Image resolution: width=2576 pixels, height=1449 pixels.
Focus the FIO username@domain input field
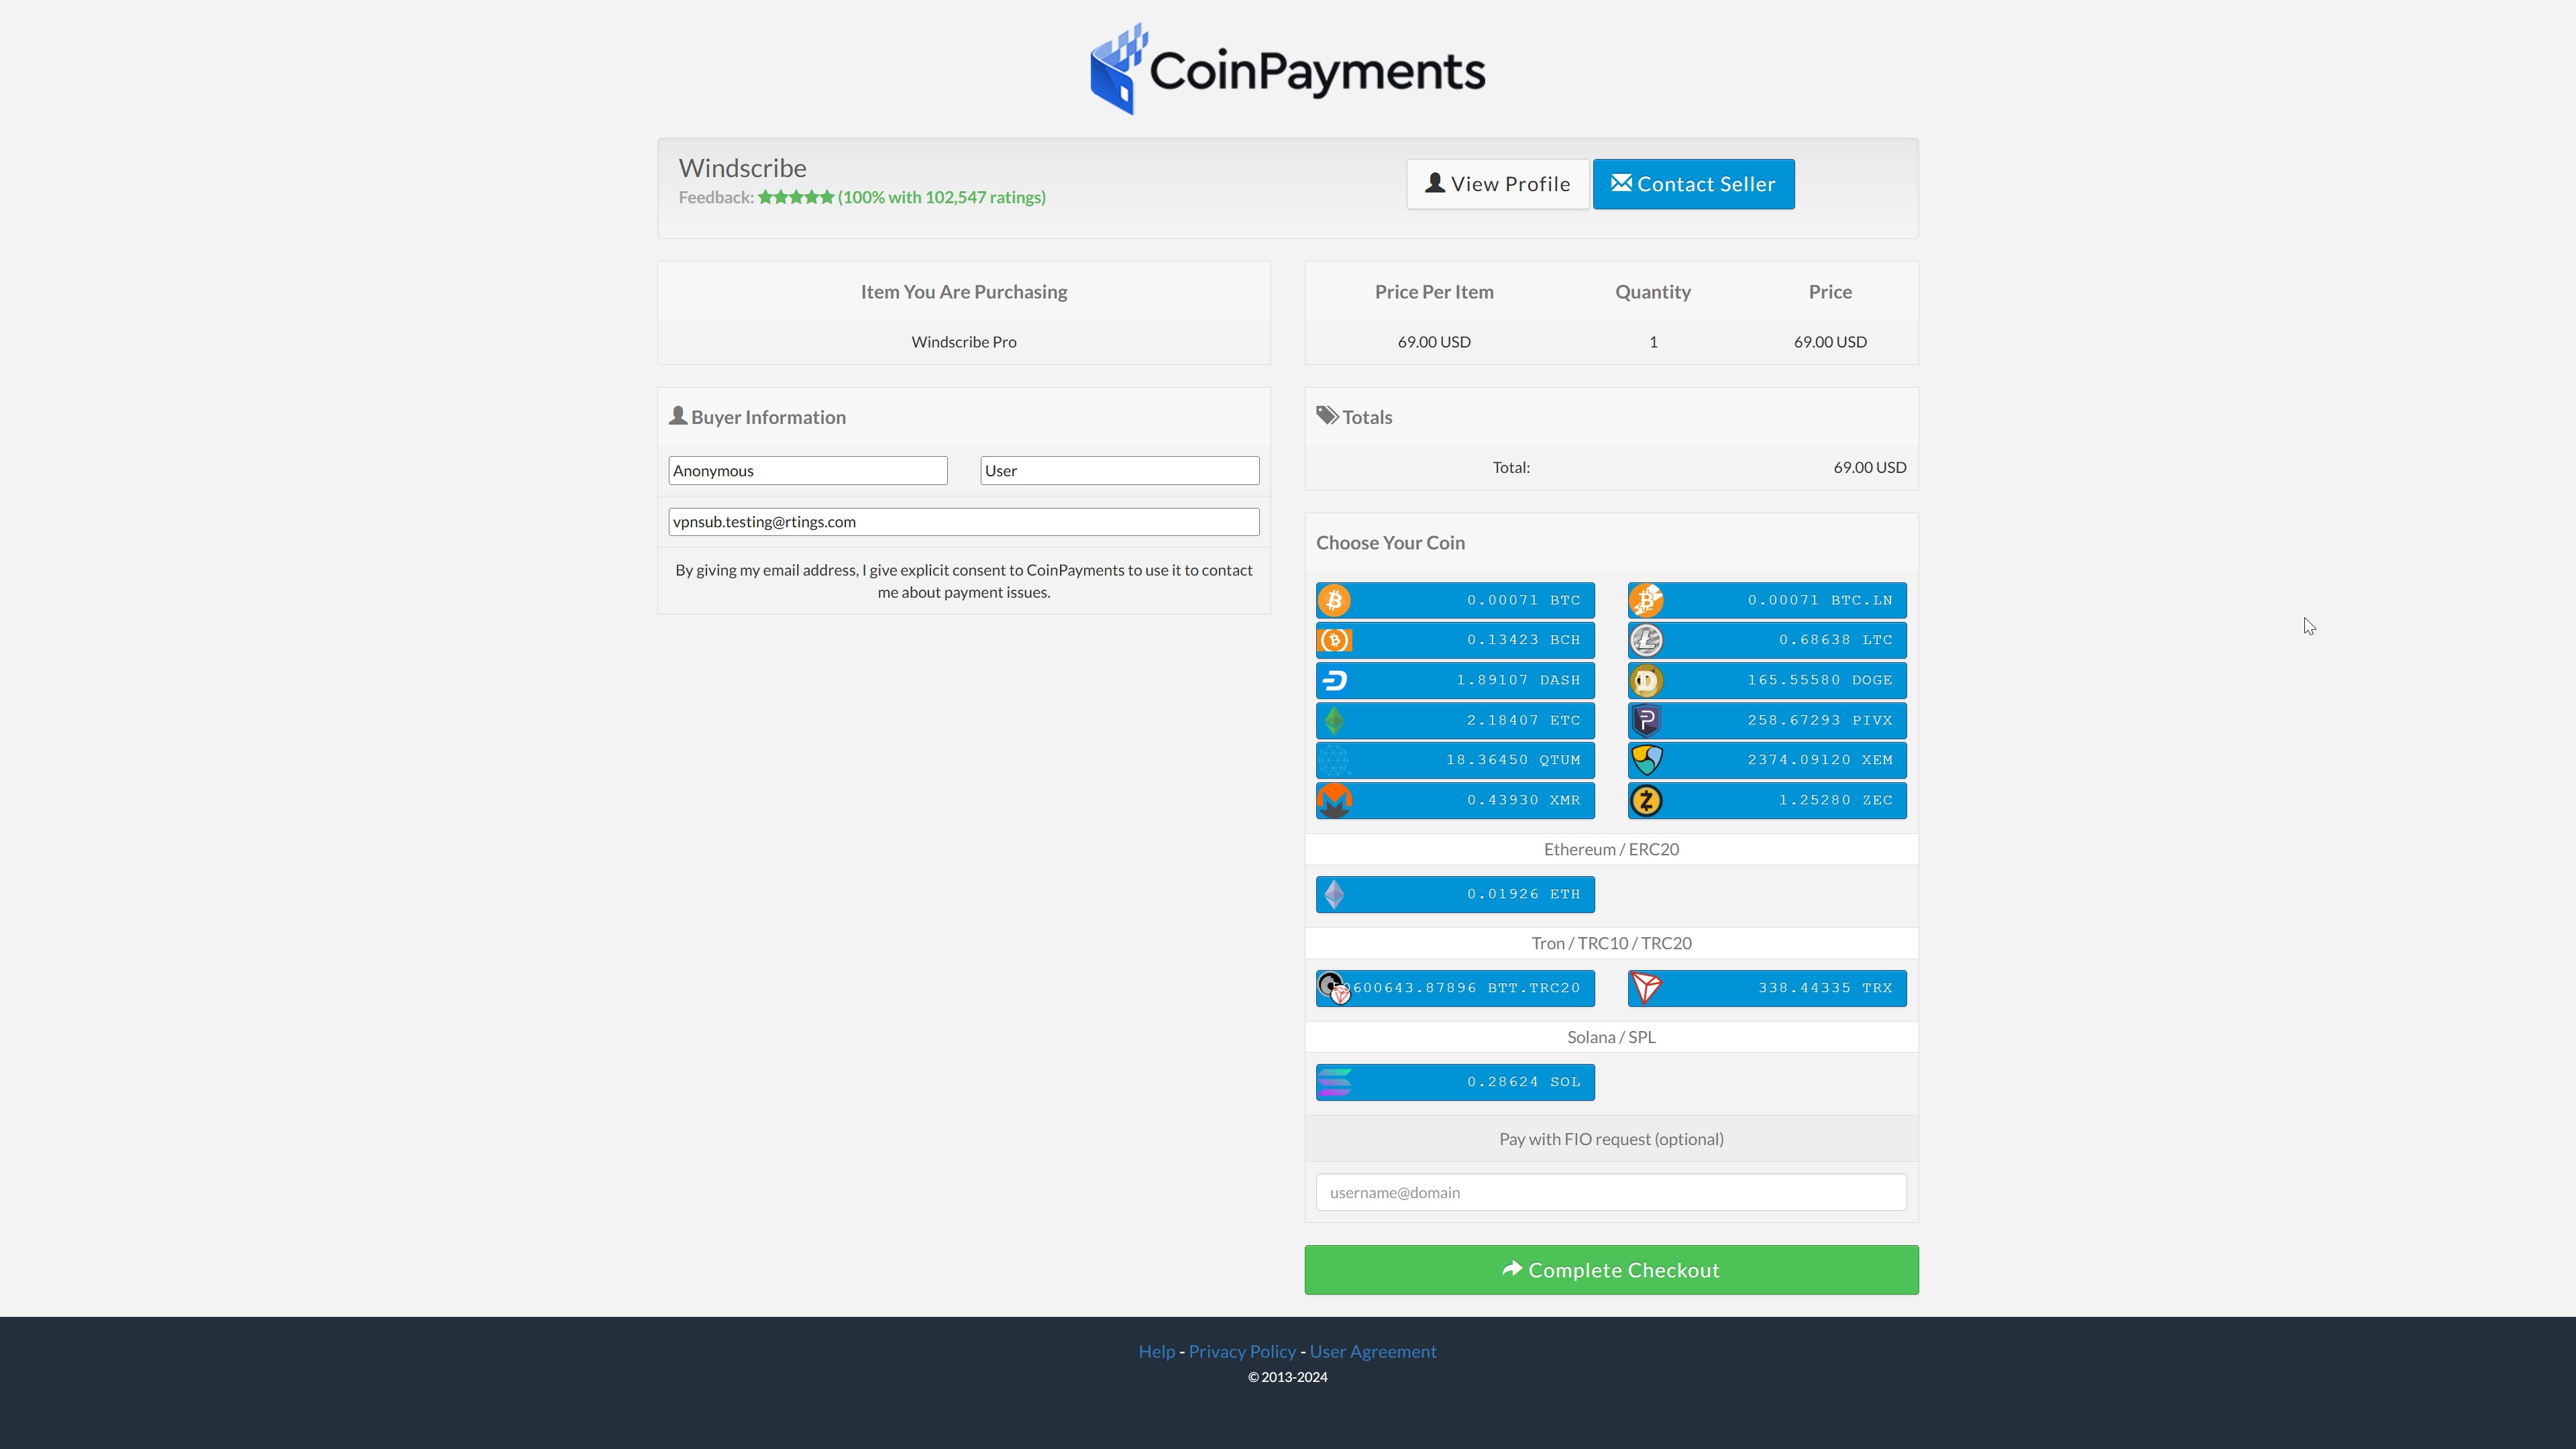pos(1610,1192)
